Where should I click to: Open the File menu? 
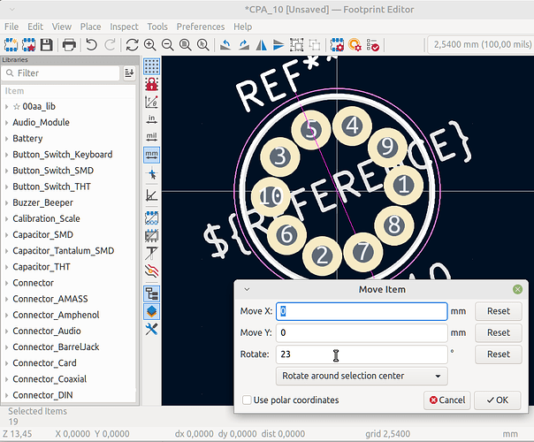pos(11,27)
